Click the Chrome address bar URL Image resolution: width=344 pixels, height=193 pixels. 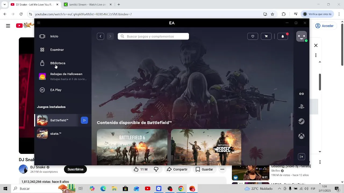click(x=83, y=14)
